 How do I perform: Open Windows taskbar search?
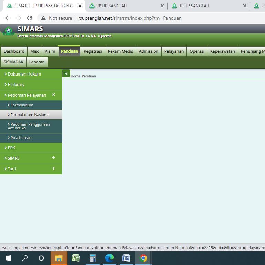[x=25, y=258]
